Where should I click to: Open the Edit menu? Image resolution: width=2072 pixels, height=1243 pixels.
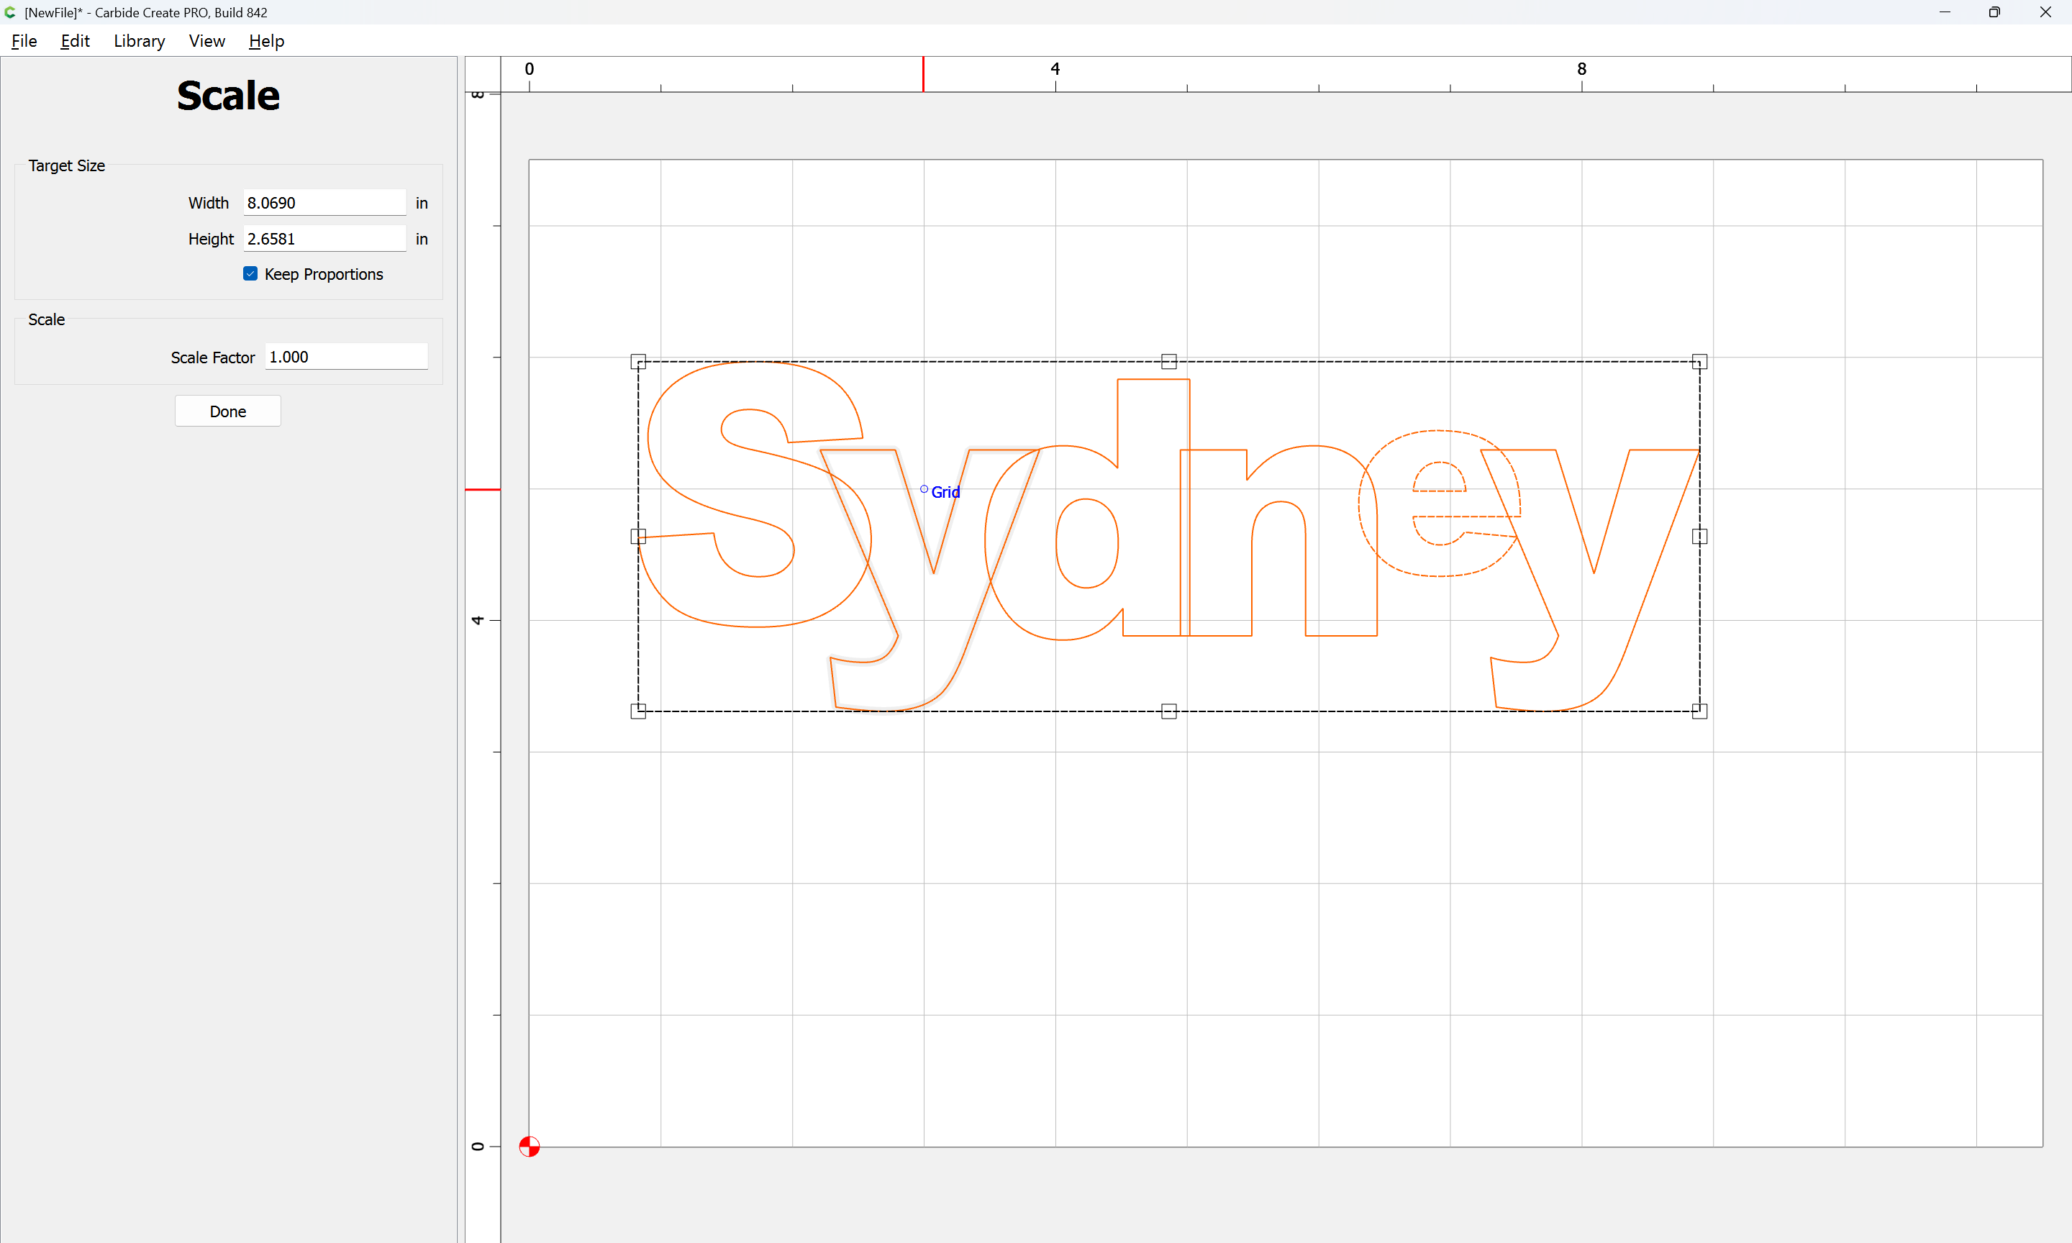coord(75,41)
